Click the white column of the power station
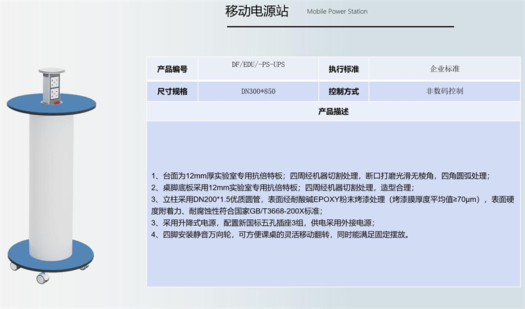This screenshot has height=309, width=525. point(51,187)
